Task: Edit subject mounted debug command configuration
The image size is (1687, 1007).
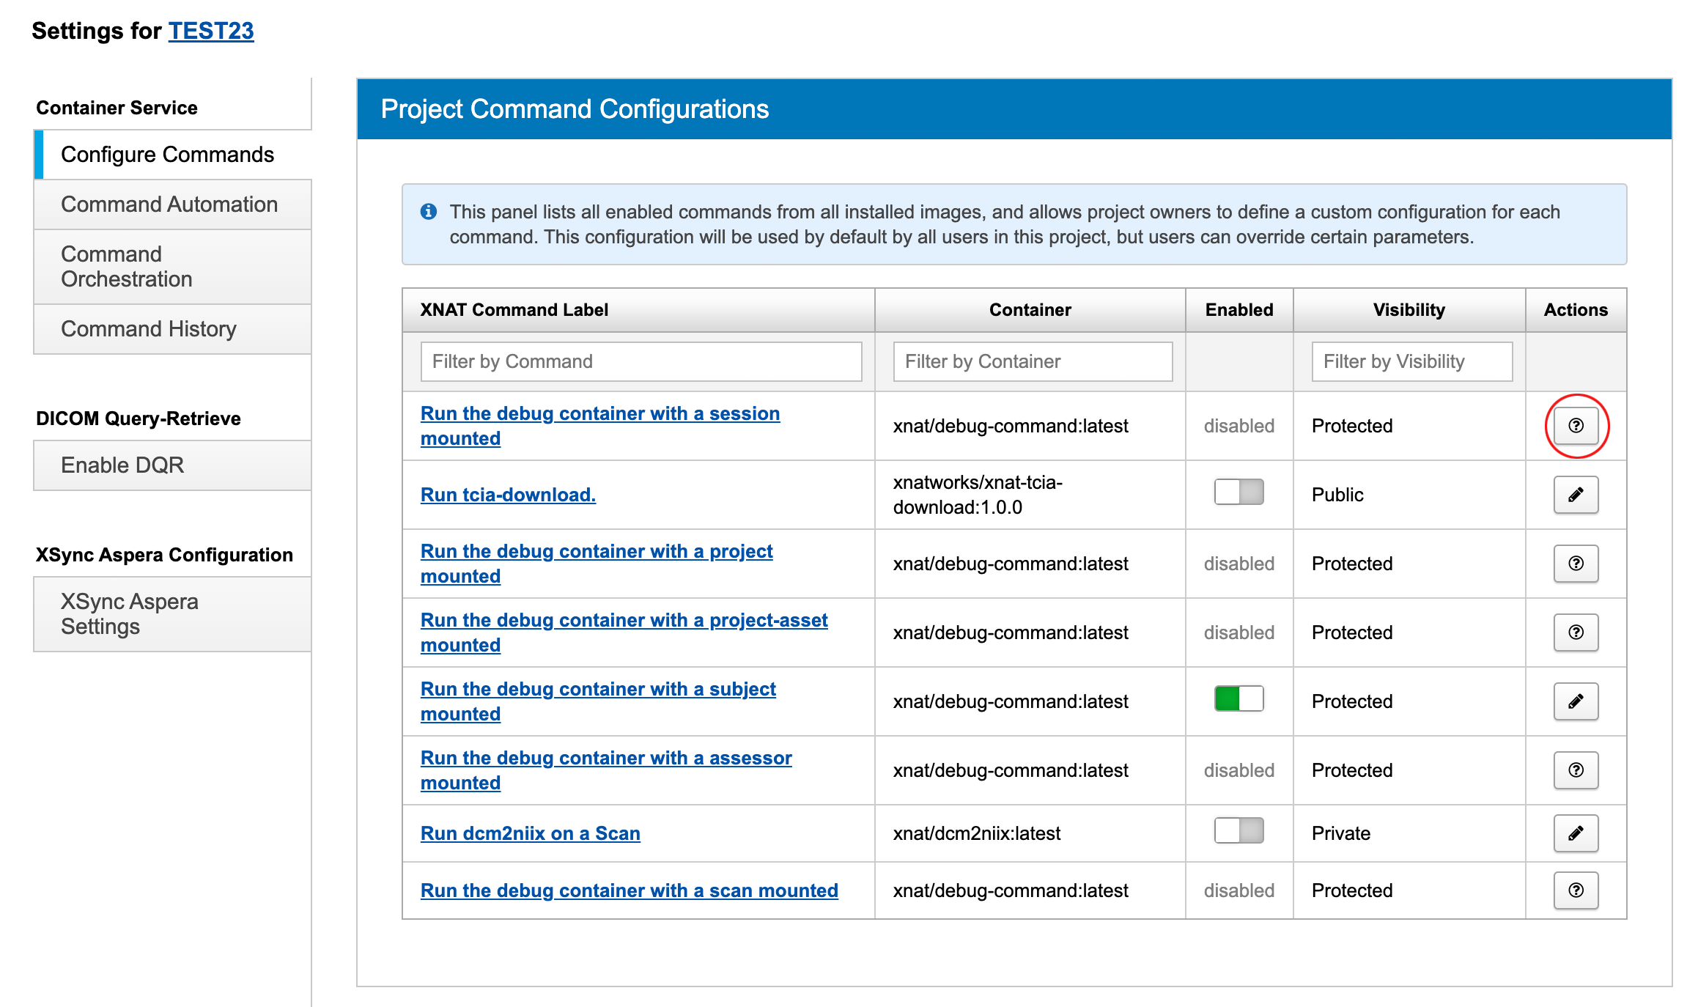Action: point(1576,701)
